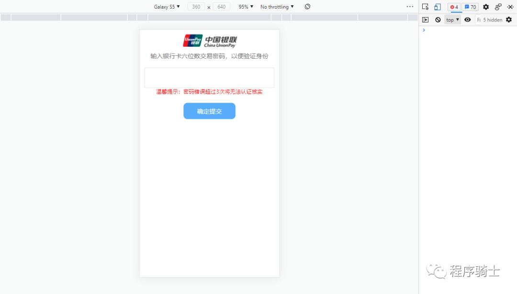Screen dimensions: 517x294
Task: Show the 5 hidden console messages
Action: pyautogui.click(x=491, y=20)
